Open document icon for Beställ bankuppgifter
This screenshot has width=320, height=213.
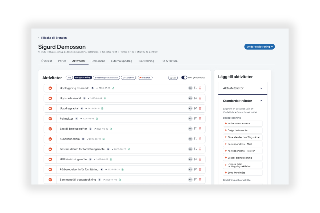coord(111,129)
